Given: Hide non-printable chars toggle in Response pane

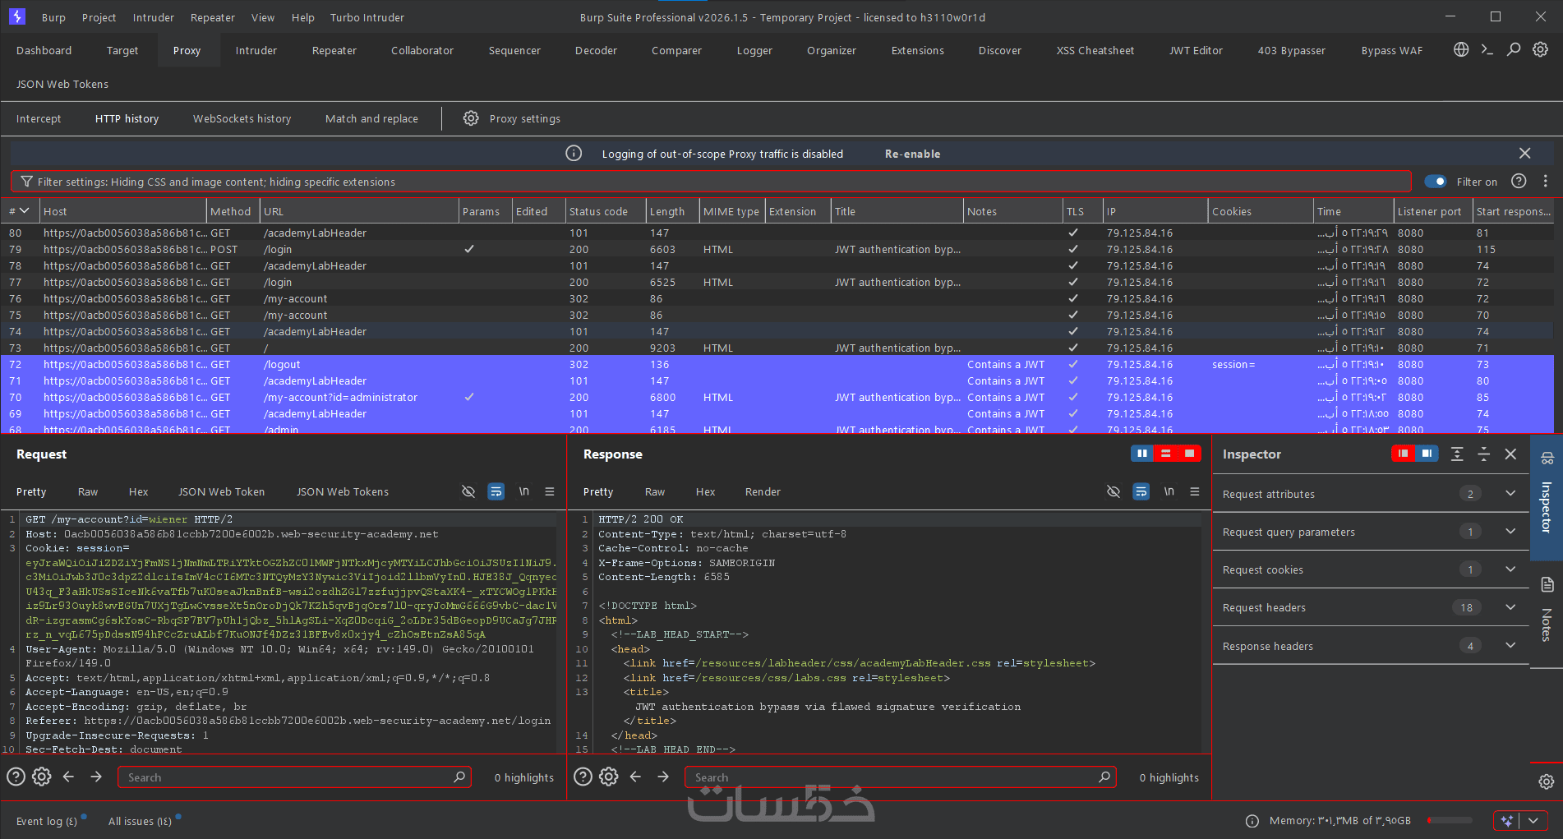Looking at the screenshot, I should 1113,491.
